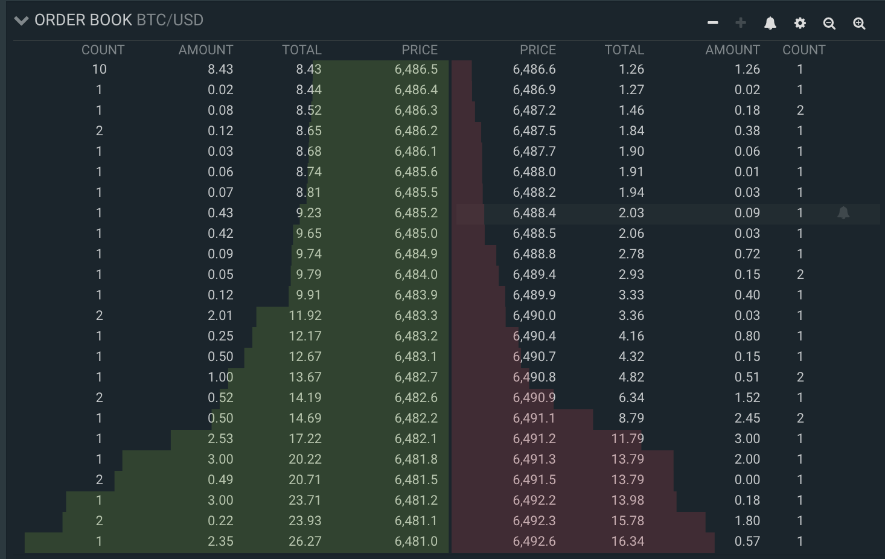Click bid amount 8.43
The height and width of the screenshot is (559, 885).
pyautogui.click(x=220, y=69)
